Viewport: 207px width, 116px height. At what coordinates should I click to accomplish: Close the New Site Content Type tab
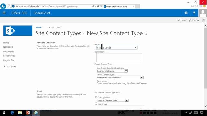click(134, 6)
